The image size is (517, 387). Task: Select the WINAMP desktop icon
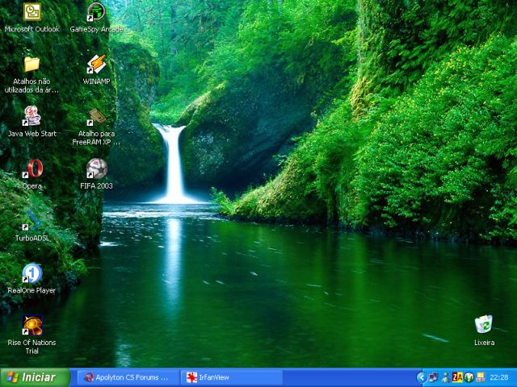96,64
